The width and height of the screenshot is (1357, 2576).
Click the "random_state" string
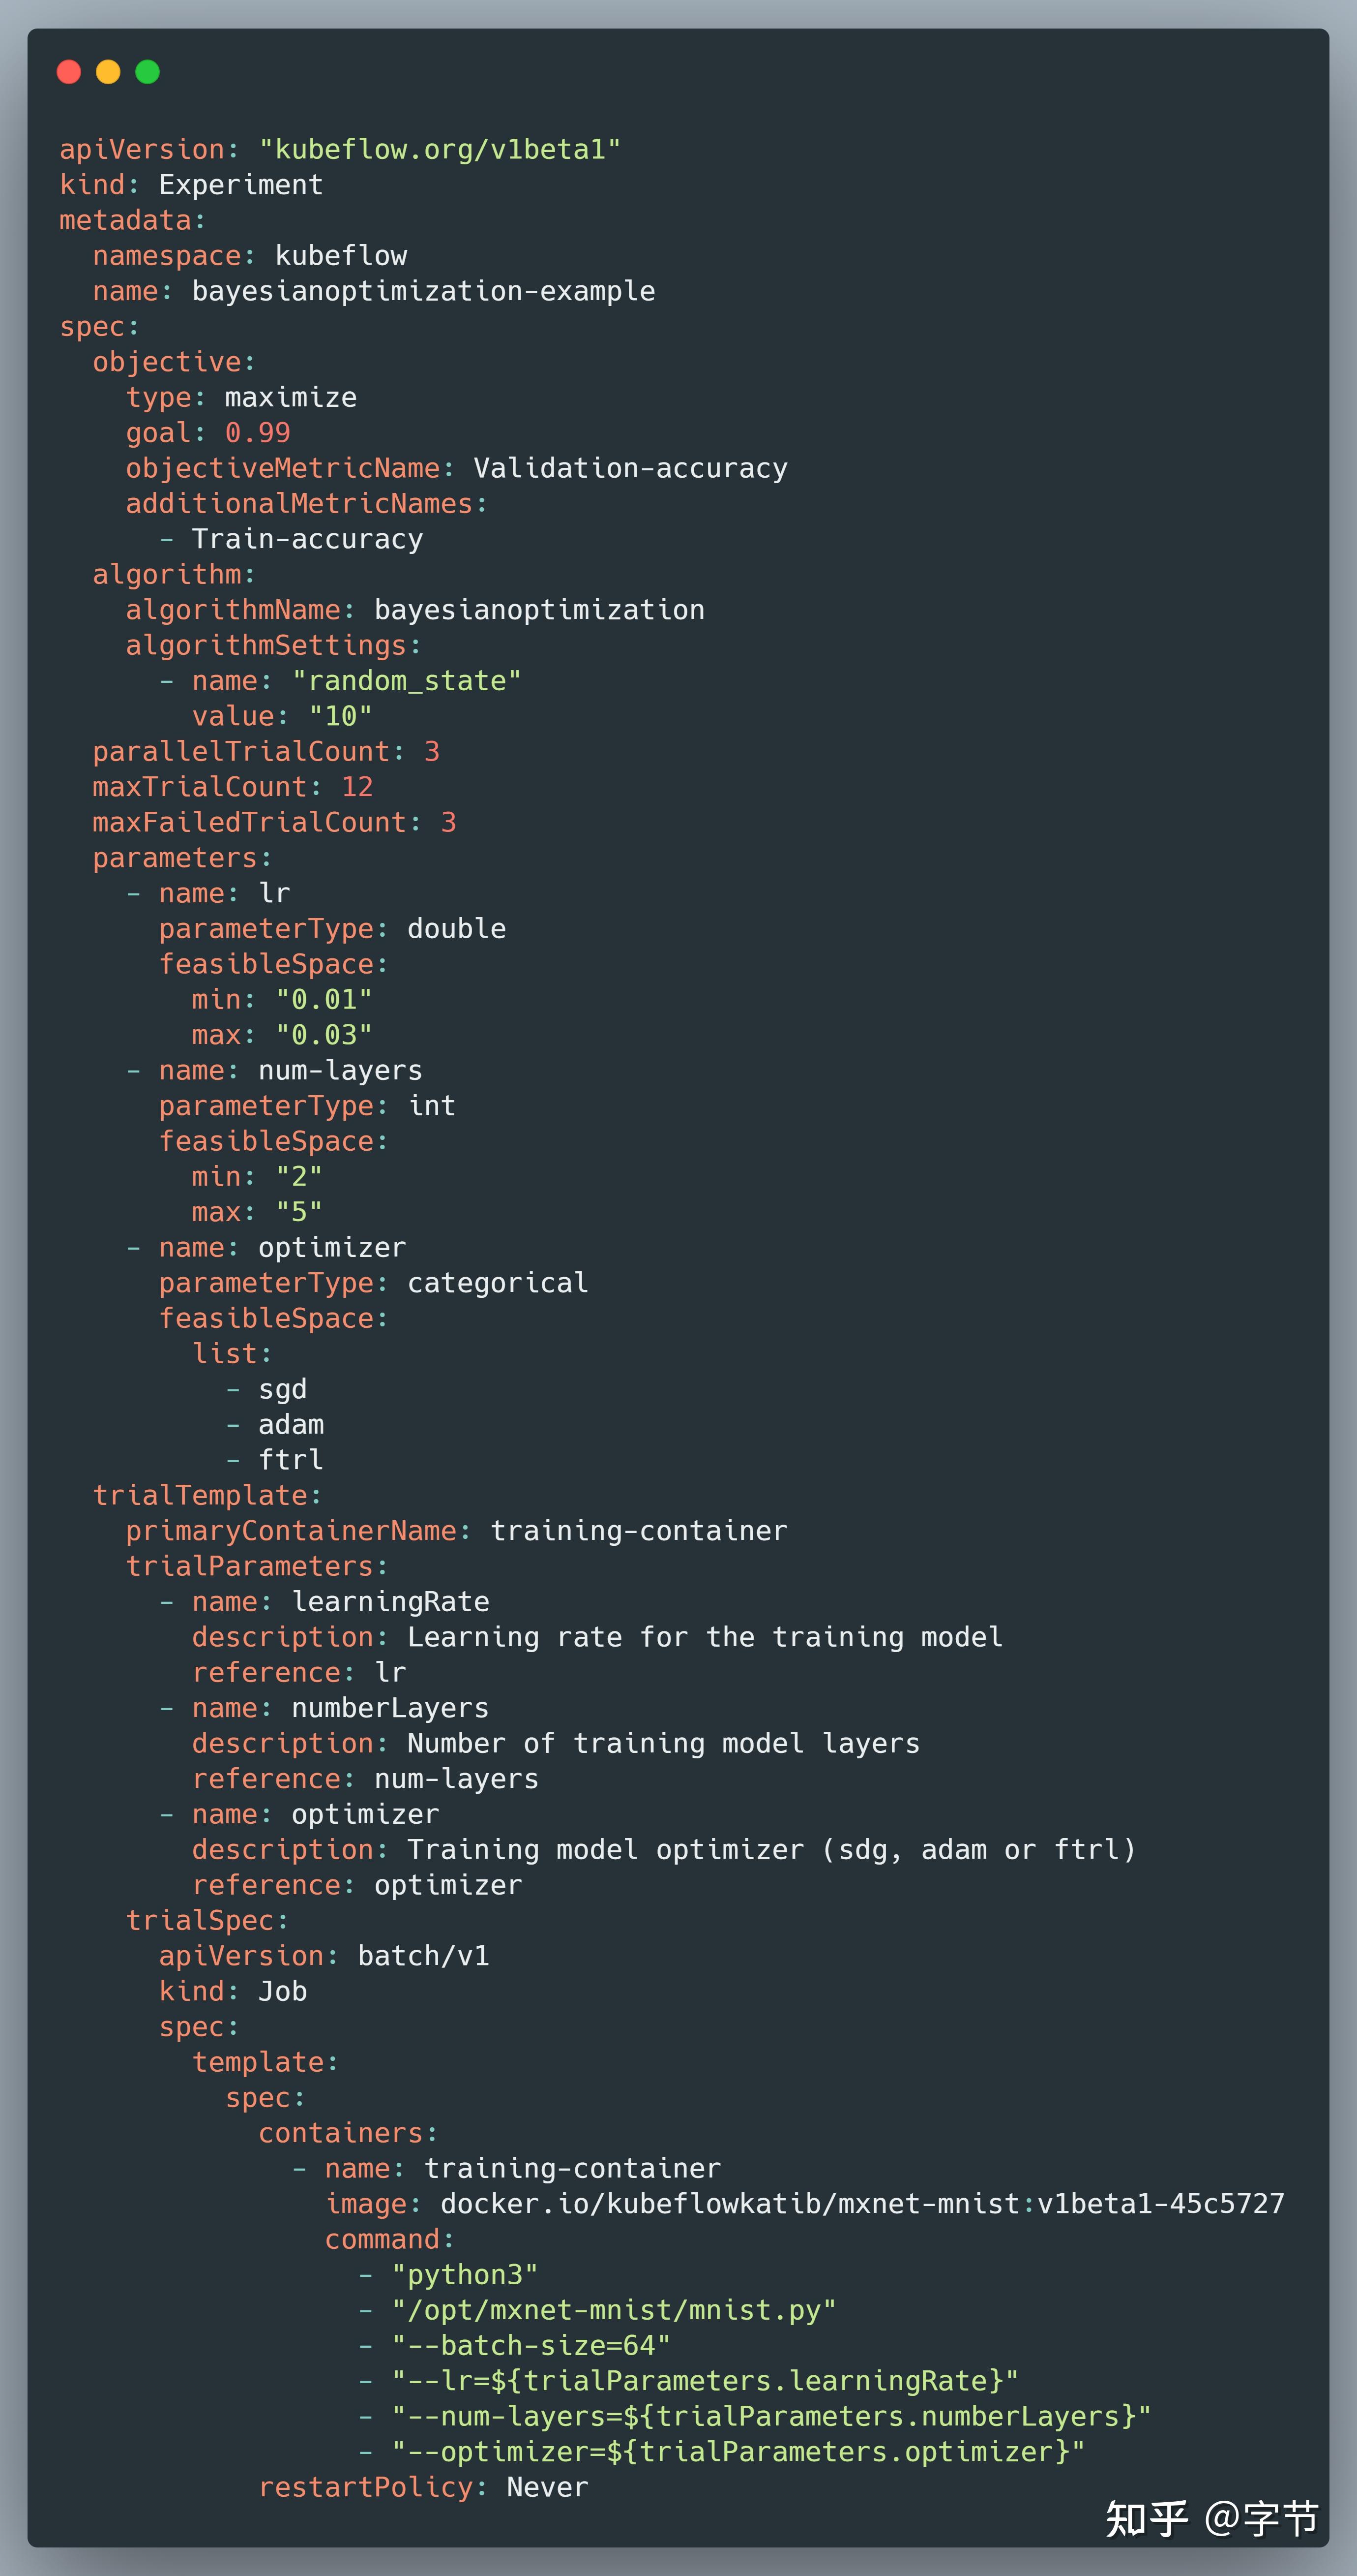click(x=407, y=681)
